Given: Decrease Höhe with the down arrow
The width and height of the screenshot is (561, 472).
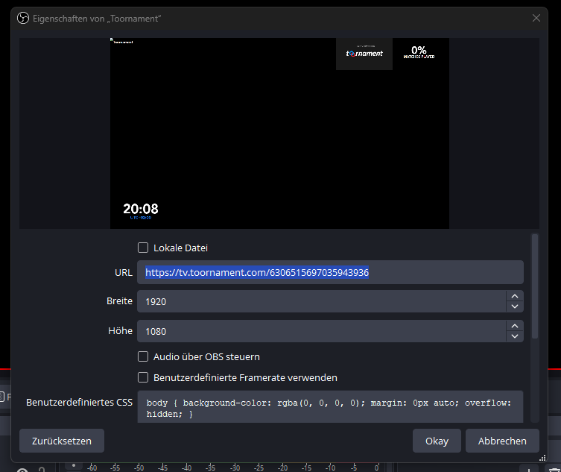Looking at the screenshot, I should point(514,336).
